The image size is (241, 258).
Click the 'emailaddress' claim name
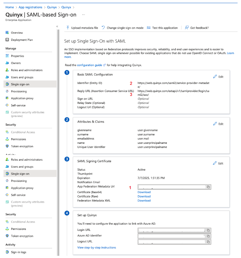coord(86,139)
